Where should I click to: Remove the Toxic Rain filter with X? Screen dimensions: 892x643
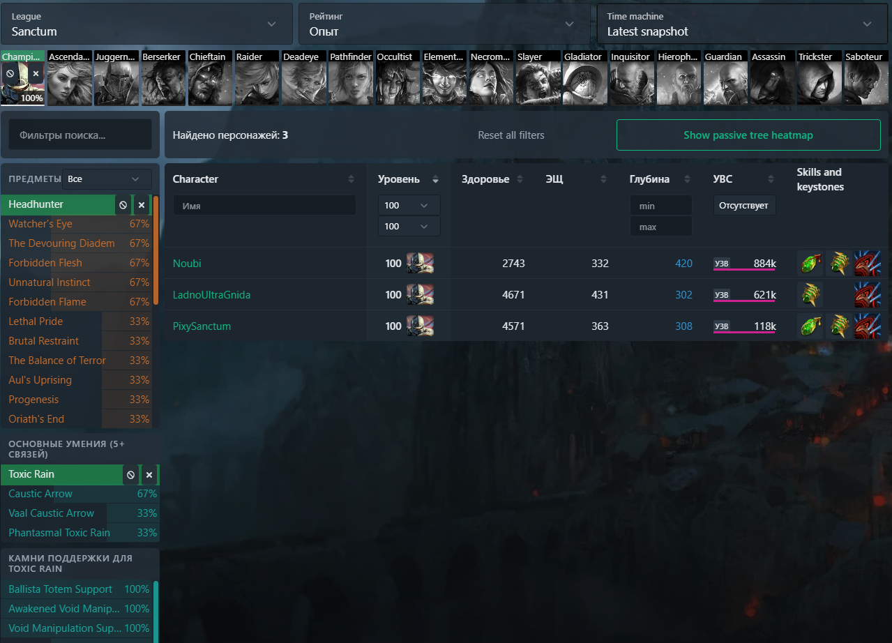pyautogui.click(x=149, y=475)
